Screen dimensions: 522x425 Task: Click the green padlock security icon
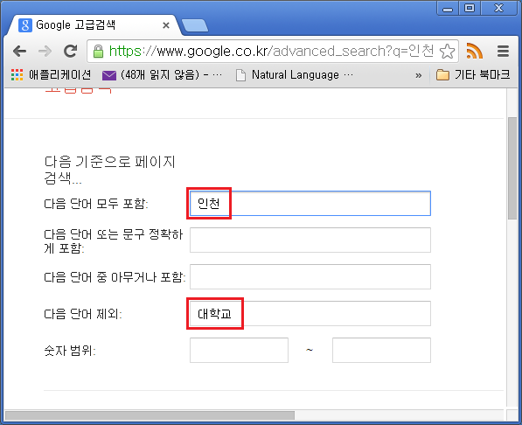tap(98, 52)
